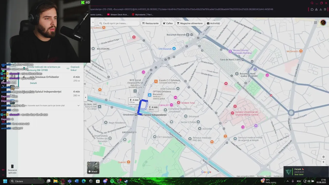Viewport: 329px width, 185px height.
Task: Select the McDonald's map pin
Action: (x=301, y=51)
